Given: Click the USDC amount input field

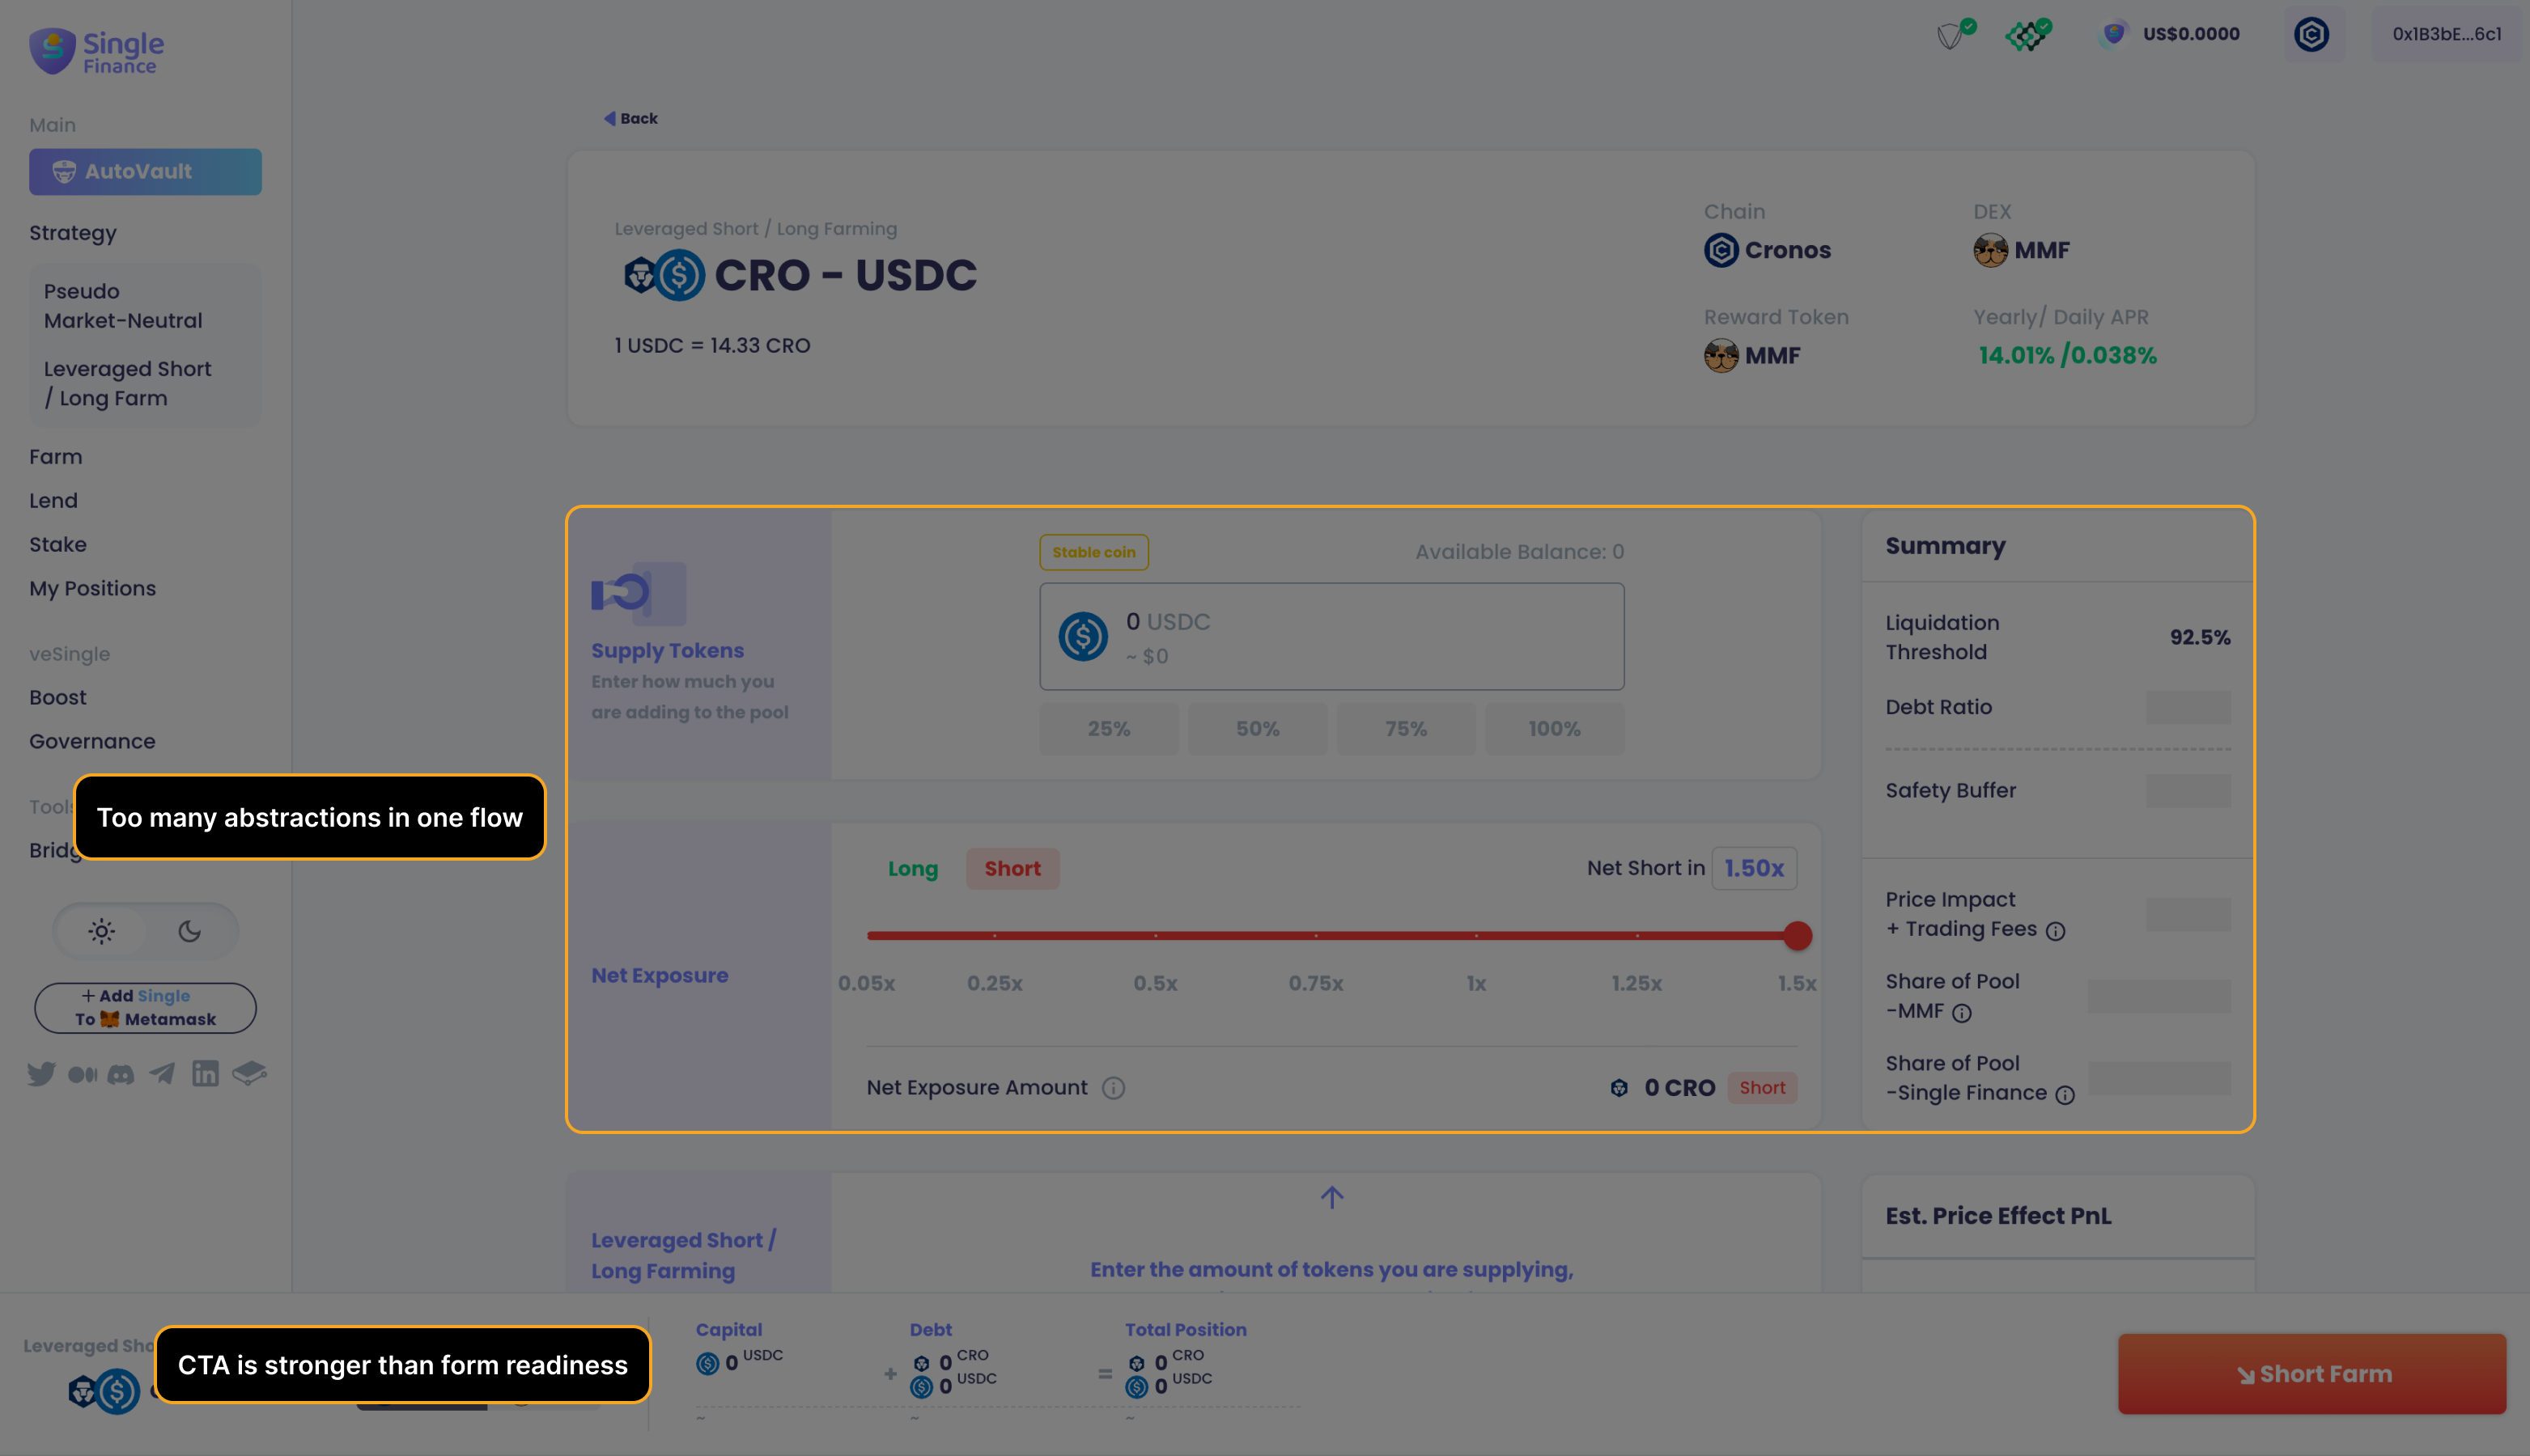Looking at the screenshot, I should pyautogui.click(x=1331, y=636).
